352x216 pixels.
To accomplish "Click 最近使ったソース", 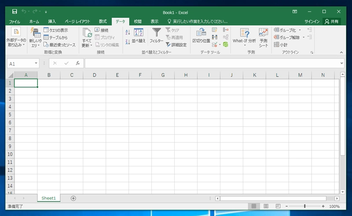I will pos(59,45).
